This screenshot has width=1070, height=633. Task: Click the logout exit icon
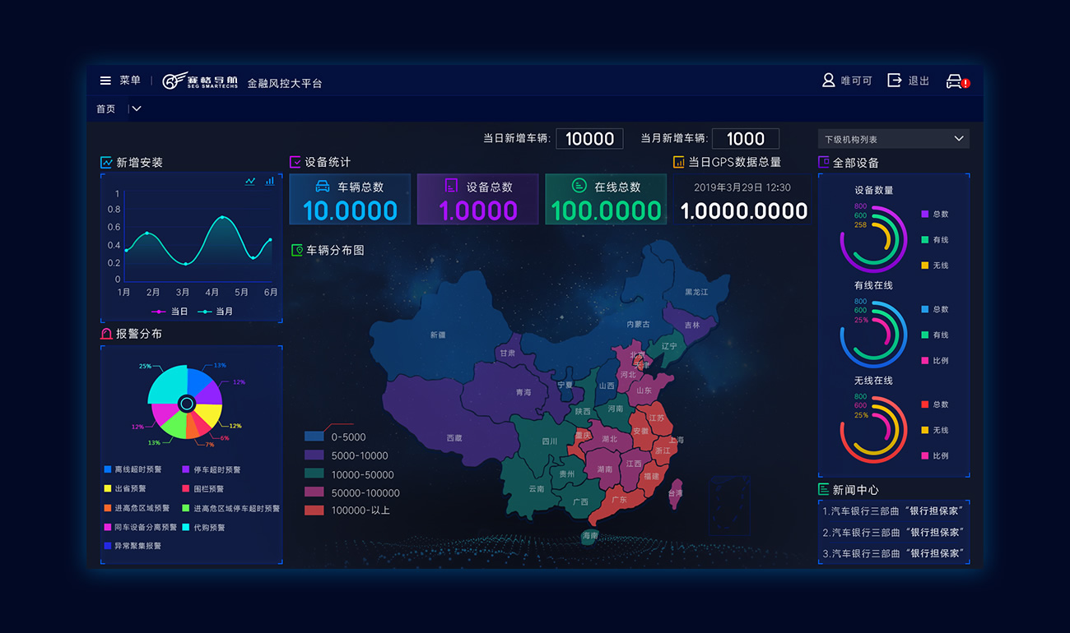(x=895, y=80)
